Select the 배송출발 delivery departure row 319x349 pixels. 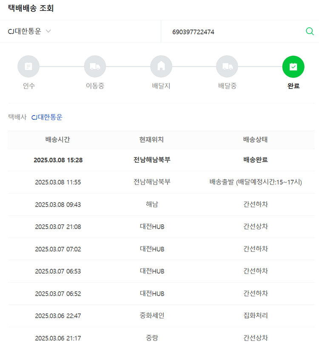pyautogui.click(x=256, y=182)
